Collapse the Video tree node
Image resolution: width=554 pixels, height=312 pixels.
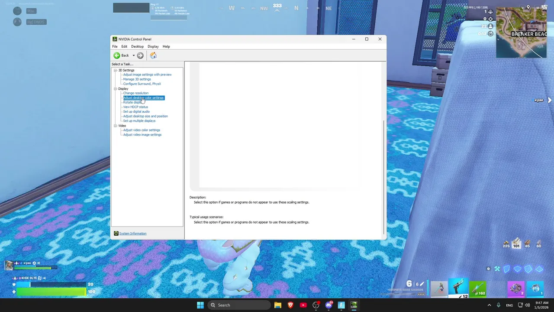[x=116, y=126]
